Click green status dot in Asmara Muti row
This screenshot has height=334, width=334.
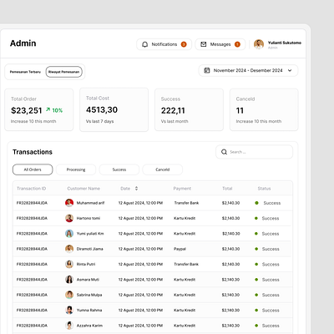[256, 280]
